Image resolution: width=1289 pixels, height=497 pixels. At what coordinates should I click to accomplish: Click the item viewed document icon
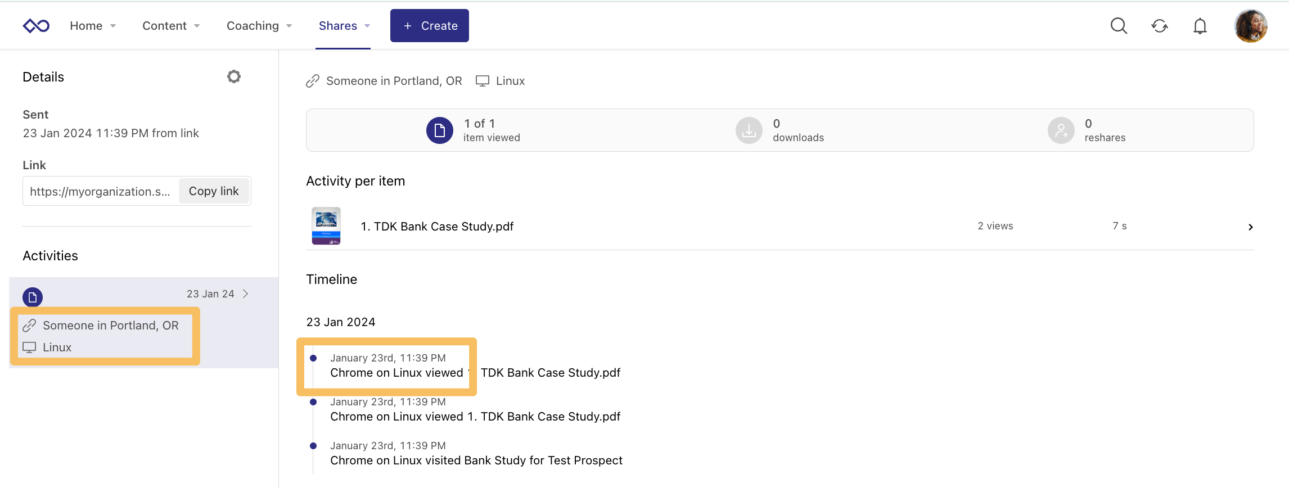(440, 130)
